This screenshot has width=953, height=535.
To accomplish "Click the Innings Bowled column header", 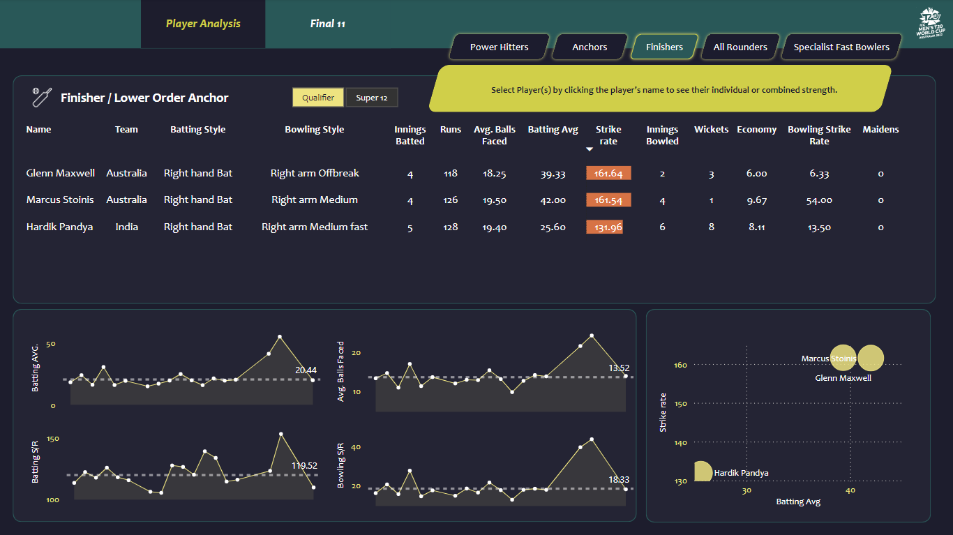I will tap(662, 135).
